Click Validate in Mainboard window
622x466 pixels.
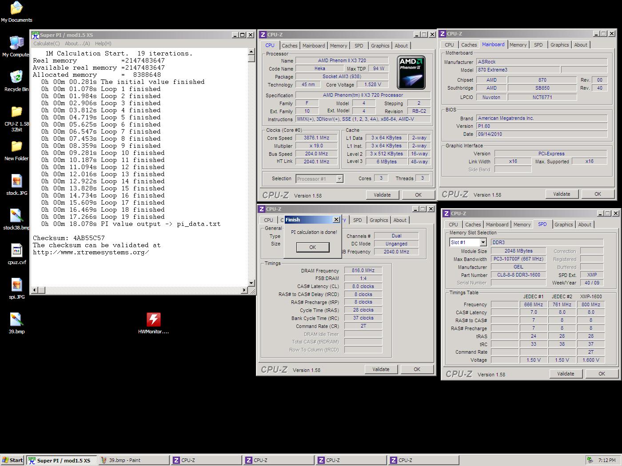[x=562, y=194]
